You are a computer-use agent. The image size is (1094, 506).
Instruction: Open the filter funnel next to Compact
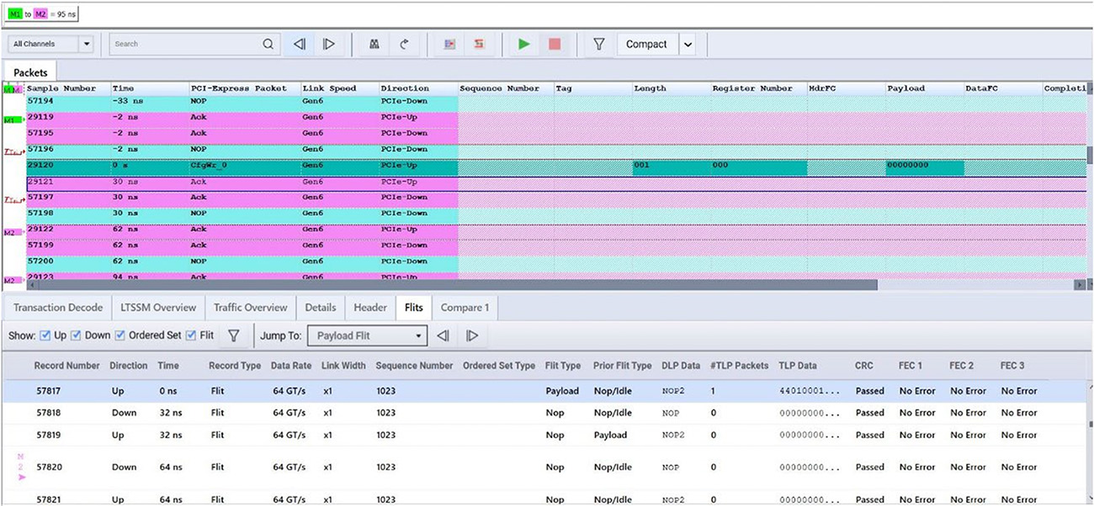[598, 45]
